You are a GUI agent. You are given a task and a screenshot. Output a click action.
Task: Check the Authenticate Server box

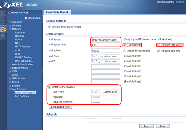click(159, 45)
